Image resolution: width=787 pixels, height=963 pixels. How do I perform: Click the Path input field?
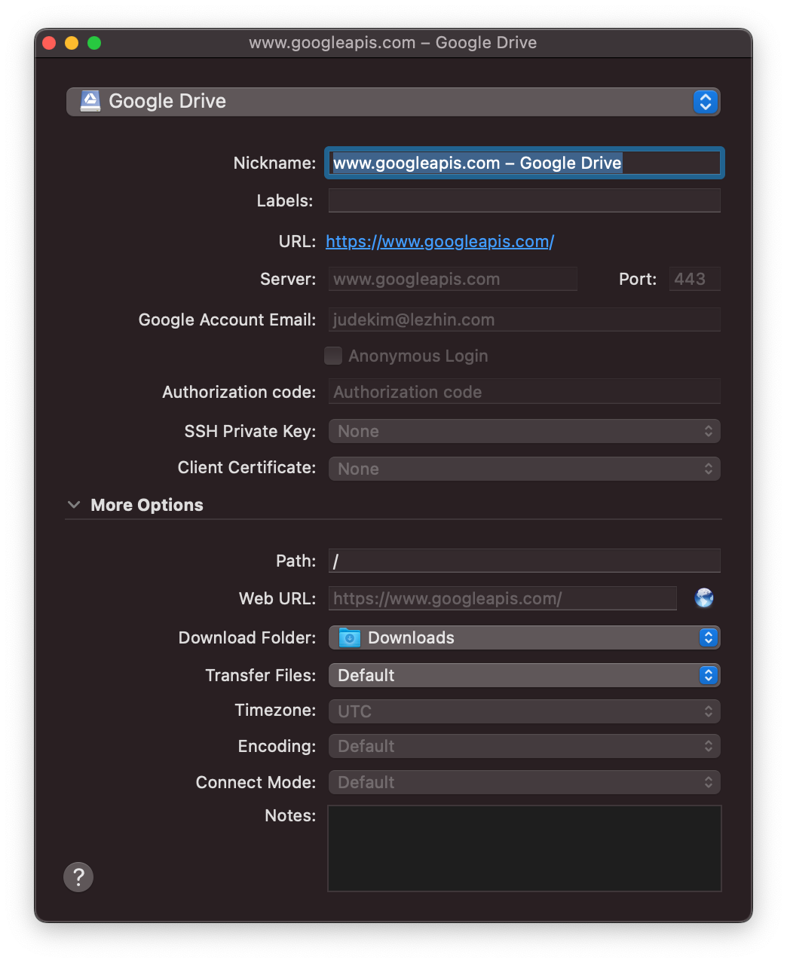point(525,561)
